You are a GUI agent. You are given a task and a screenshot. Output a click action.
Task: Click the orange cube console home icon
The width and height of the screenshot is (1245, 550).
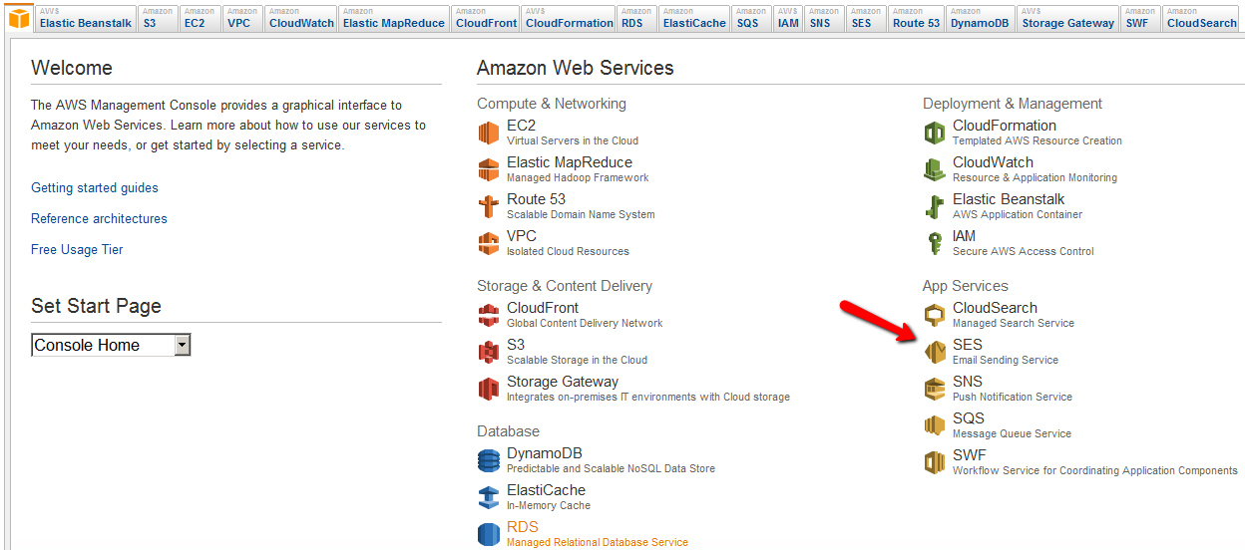[x=18, y=18]
